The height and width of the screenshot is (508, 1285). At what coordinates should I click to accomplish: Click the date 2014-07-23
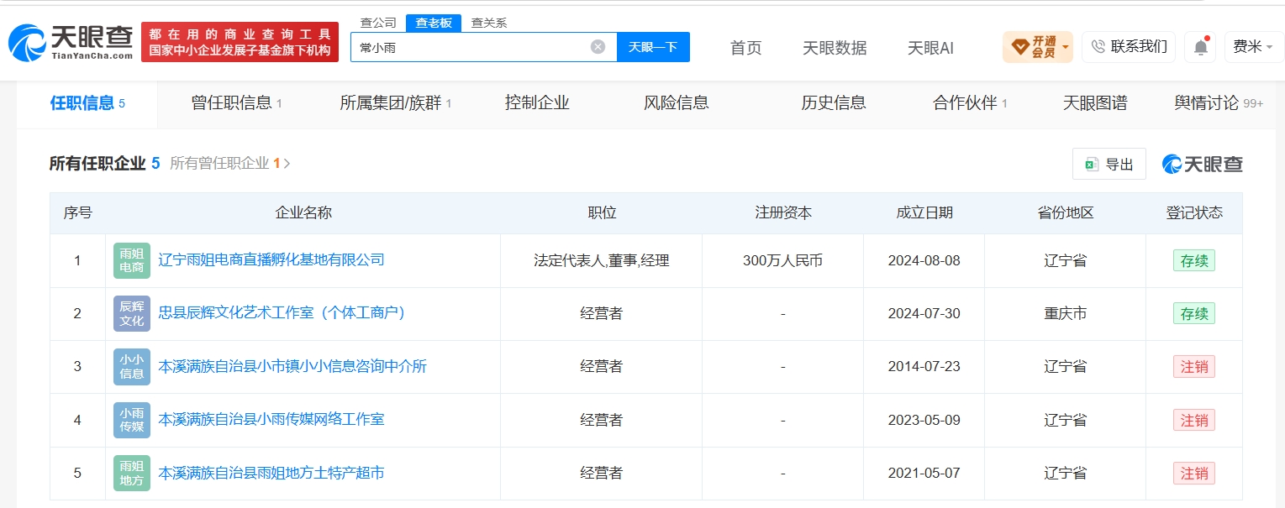924,366
